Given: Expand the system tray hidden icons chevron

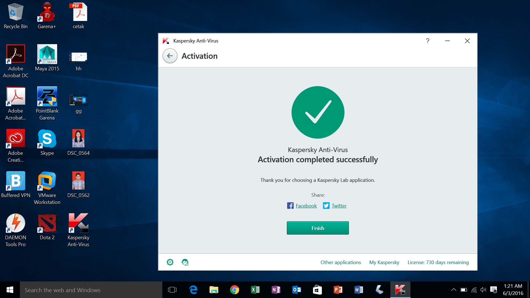Looking at the screenshot, I should (x=454, y=290).
